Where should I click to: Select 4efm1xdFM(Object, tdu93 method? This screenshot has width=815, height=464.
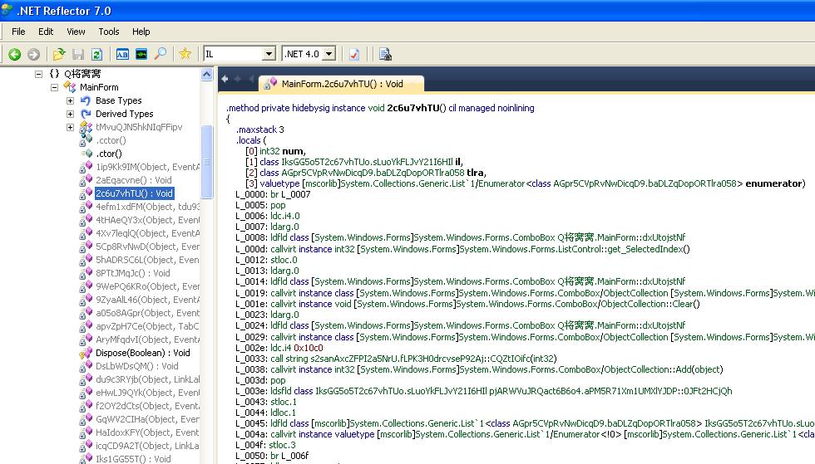[147, 207]
